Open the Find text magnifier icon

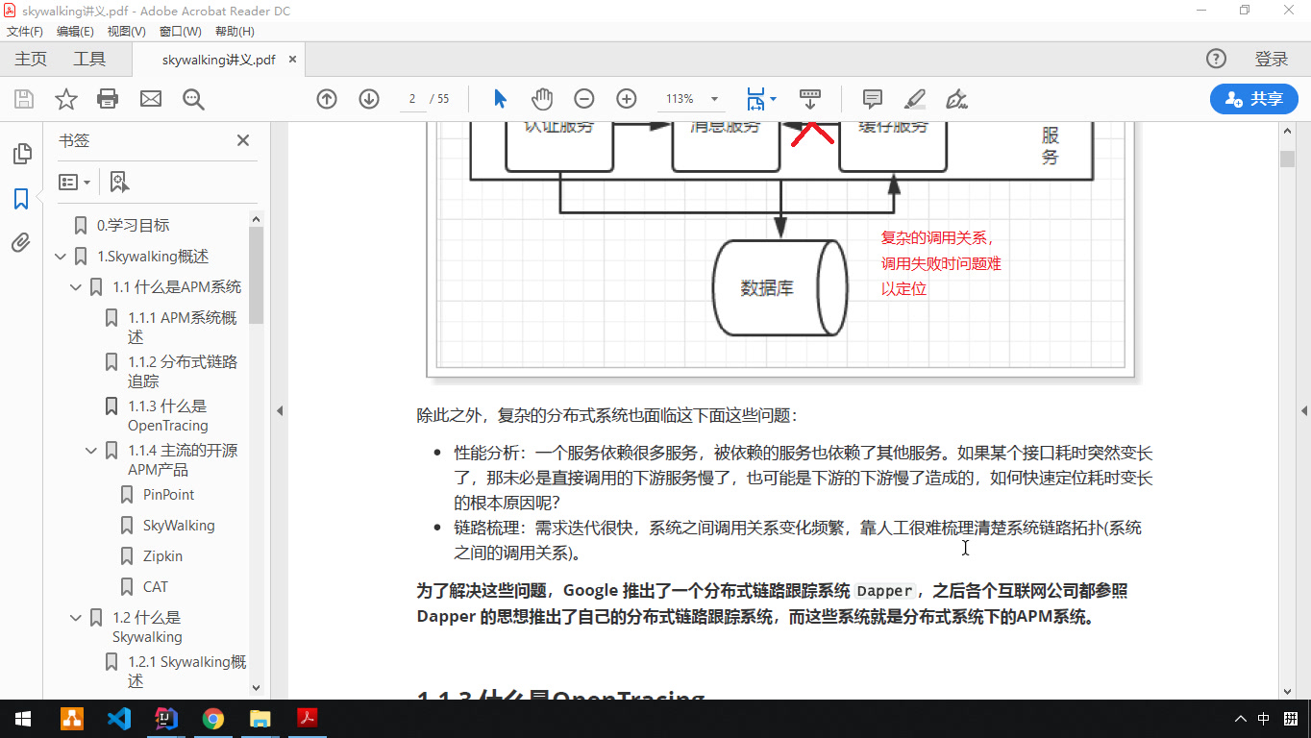click(193, 99)
